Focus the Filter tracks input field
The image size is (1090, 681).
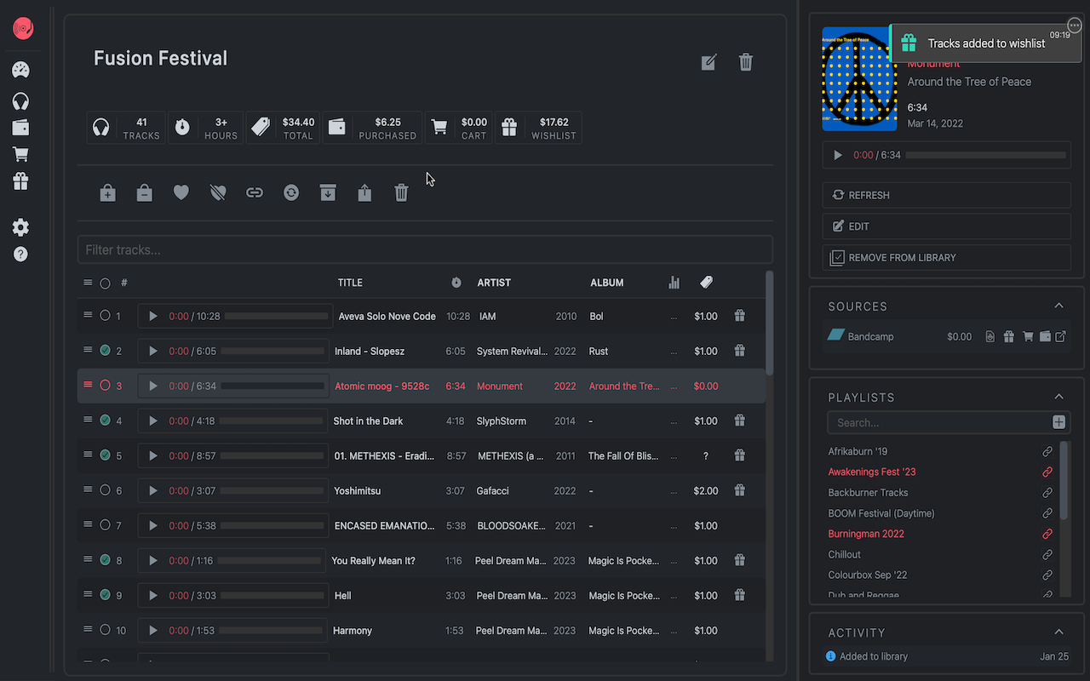tap(425, 249)
